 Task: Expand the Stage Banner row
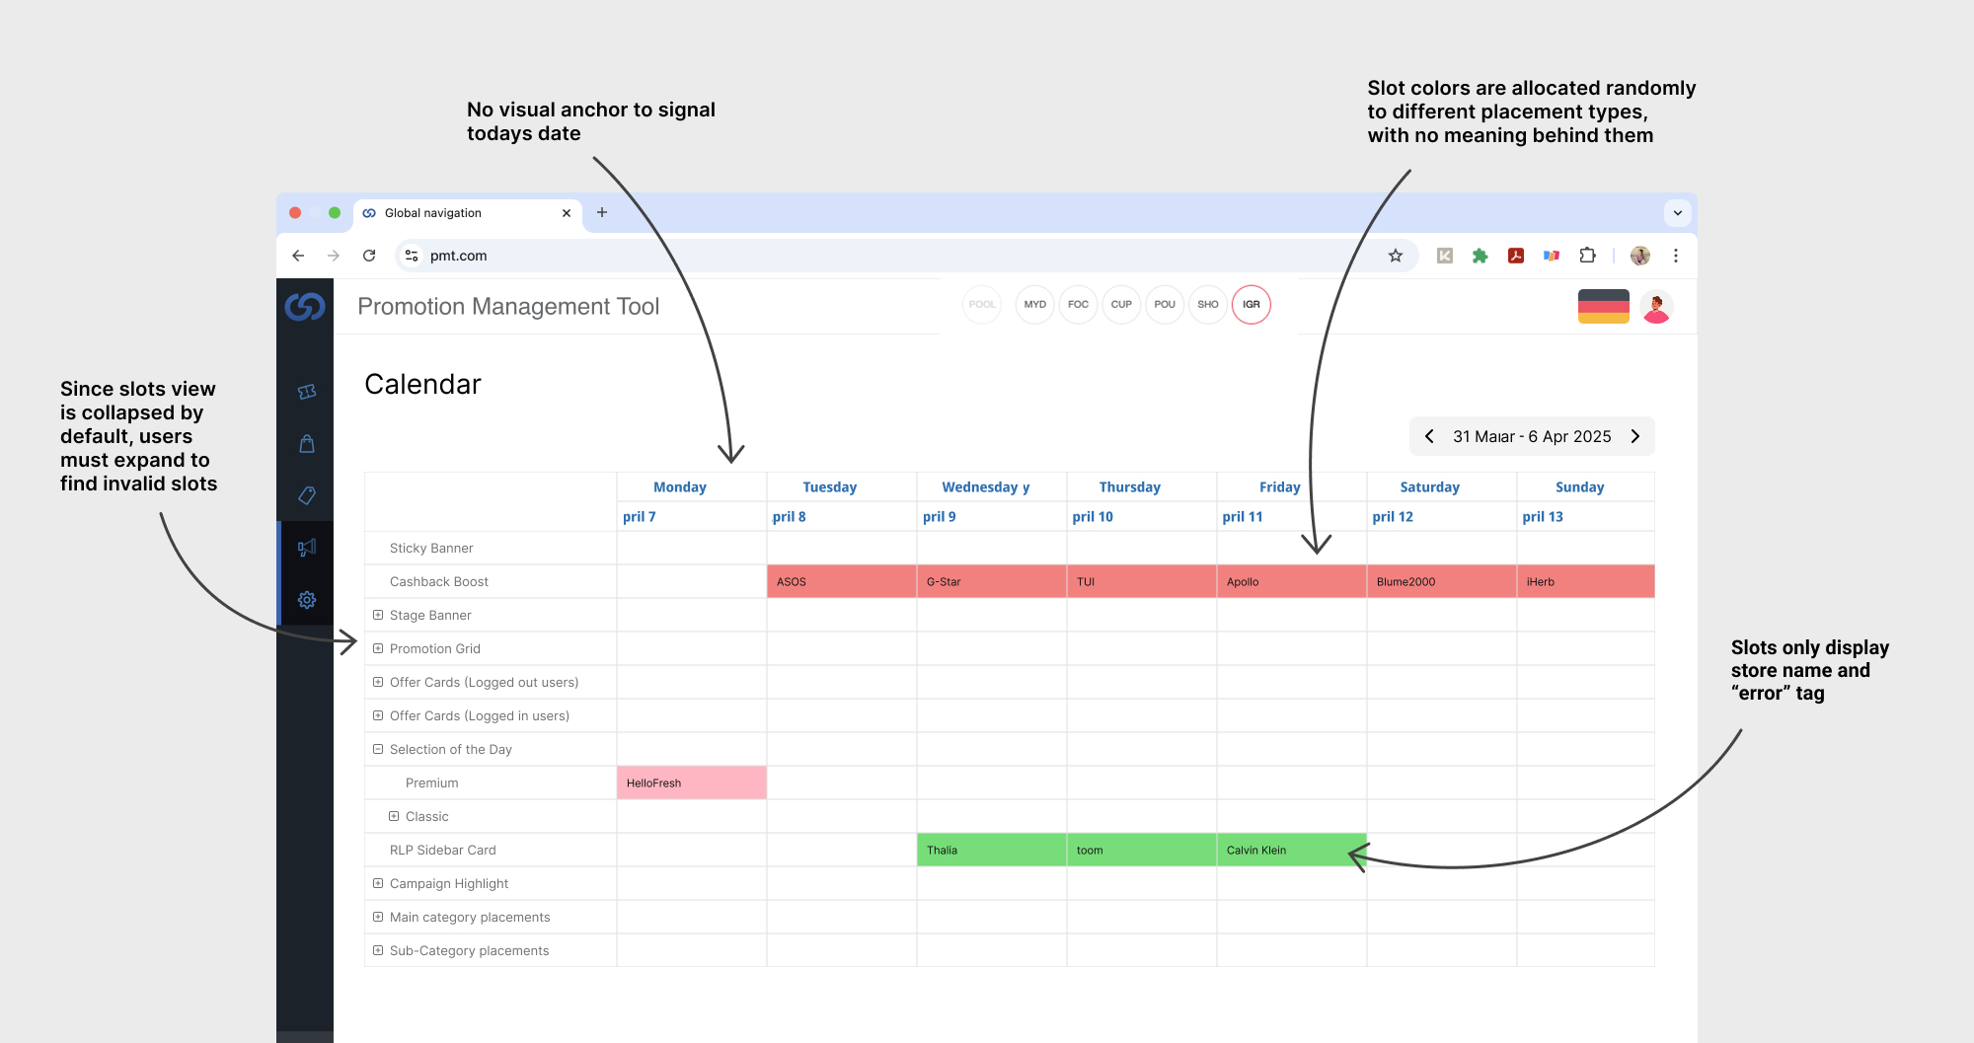tap(378, 615)
